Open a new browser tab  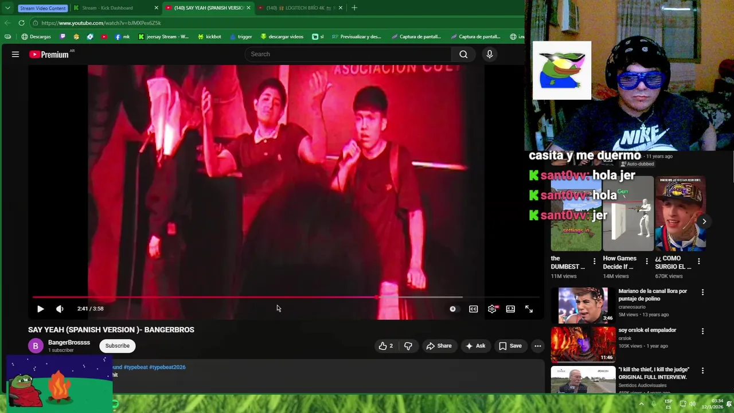[354, 8]
